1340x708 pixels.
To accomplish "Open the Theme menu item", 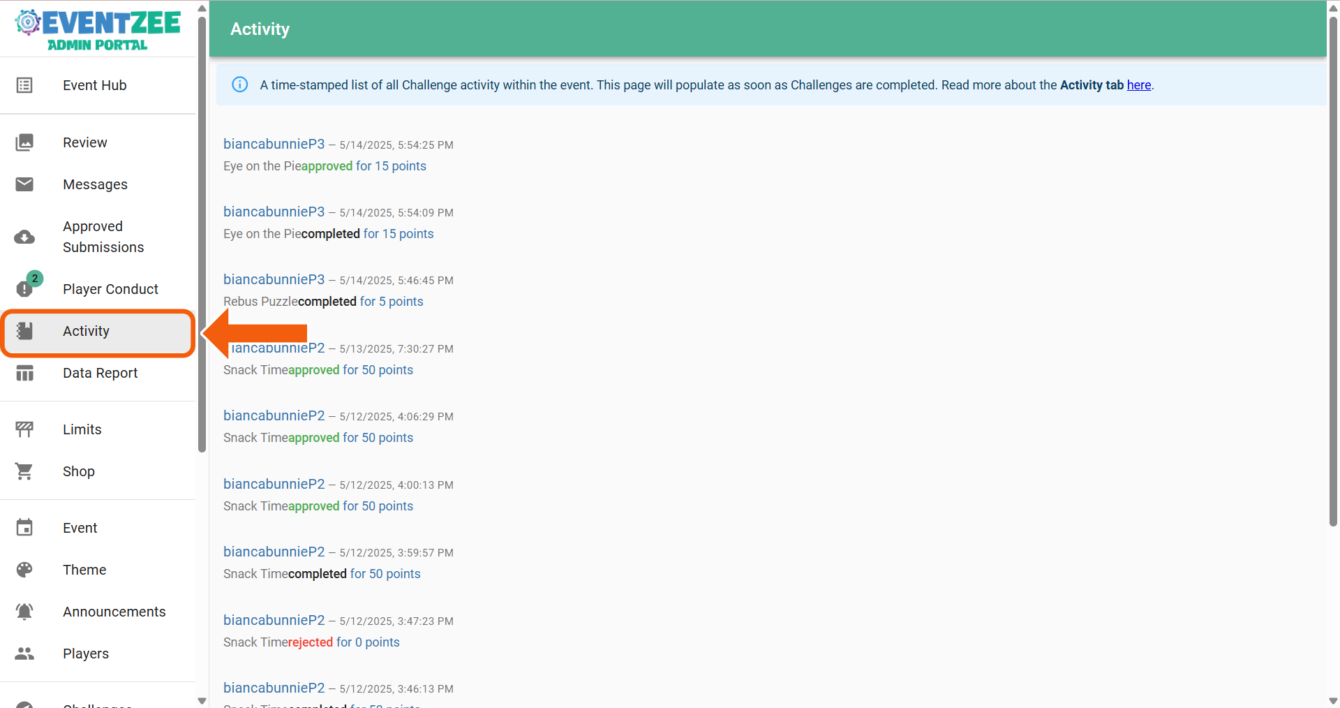I will pos(98,570).
